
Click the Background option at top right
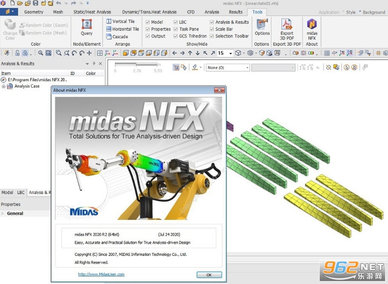374,12
